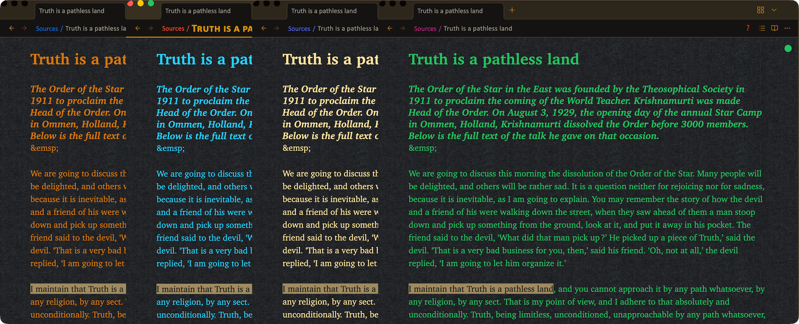The image size is (799, 324).
Task: Click the orange heading 'Truth is a pat'
Action: click(78, 59)
